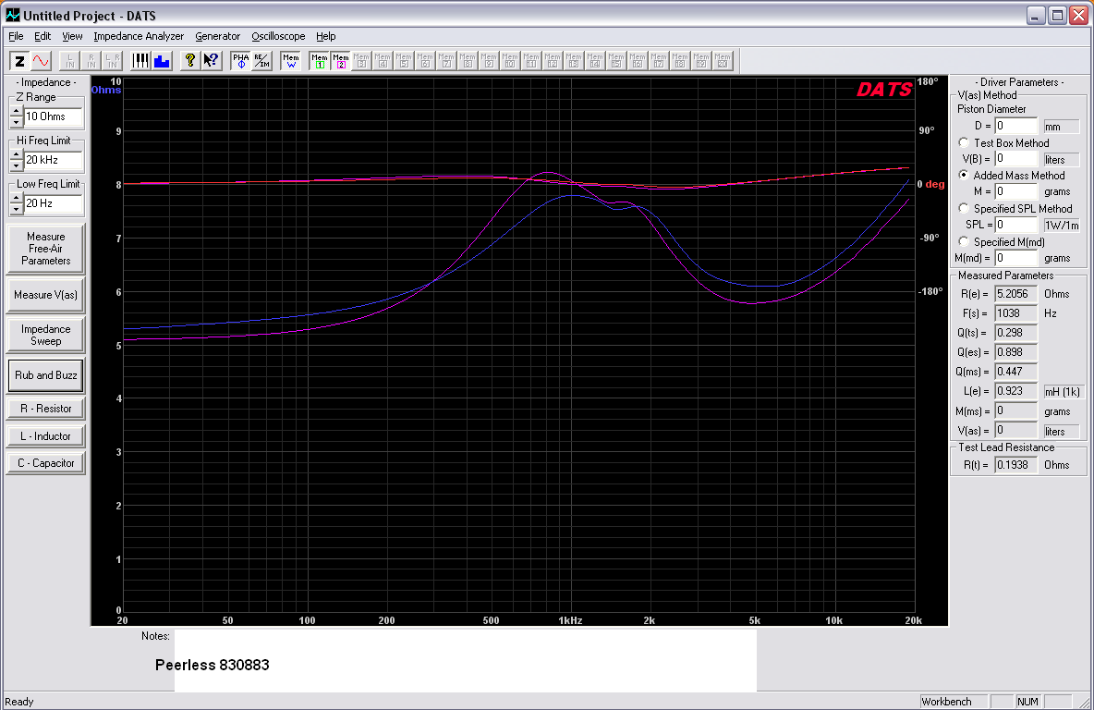Open the Edit menu
Screen dimensions: 1094x710
[43, 36]
